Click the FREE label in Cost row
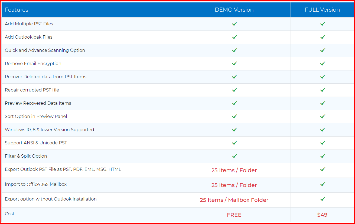The height and width of the screenshot is (224, 355). pyautogui.click(x=234, y=215)
